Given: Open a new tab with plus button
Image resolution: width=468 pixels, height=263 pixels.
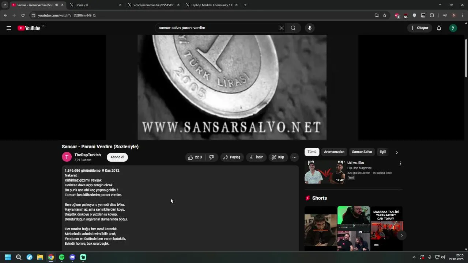Looking at the screenshot, I should coord(245,5).
